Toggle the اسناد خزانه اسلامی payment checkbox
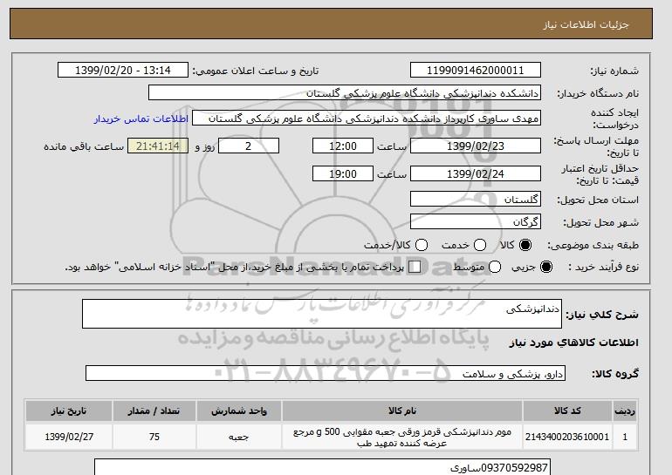The image size is (672, 475). (415, 267)
